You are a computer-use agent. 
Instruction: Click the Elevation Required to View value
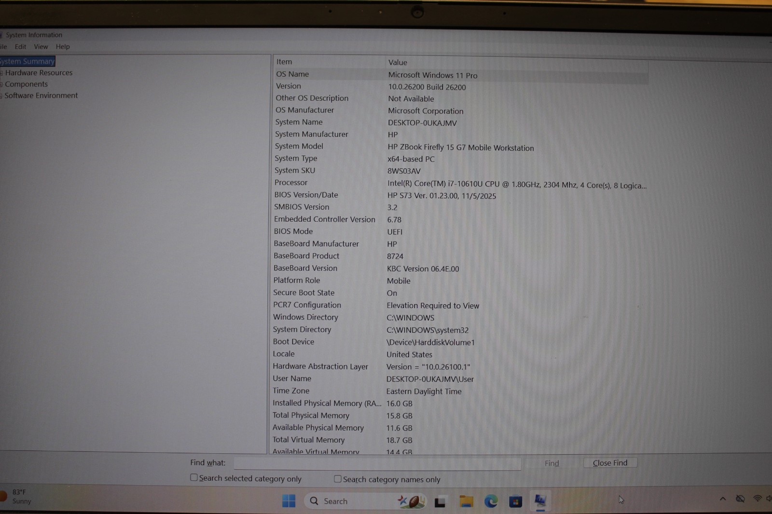pos(433,306)
